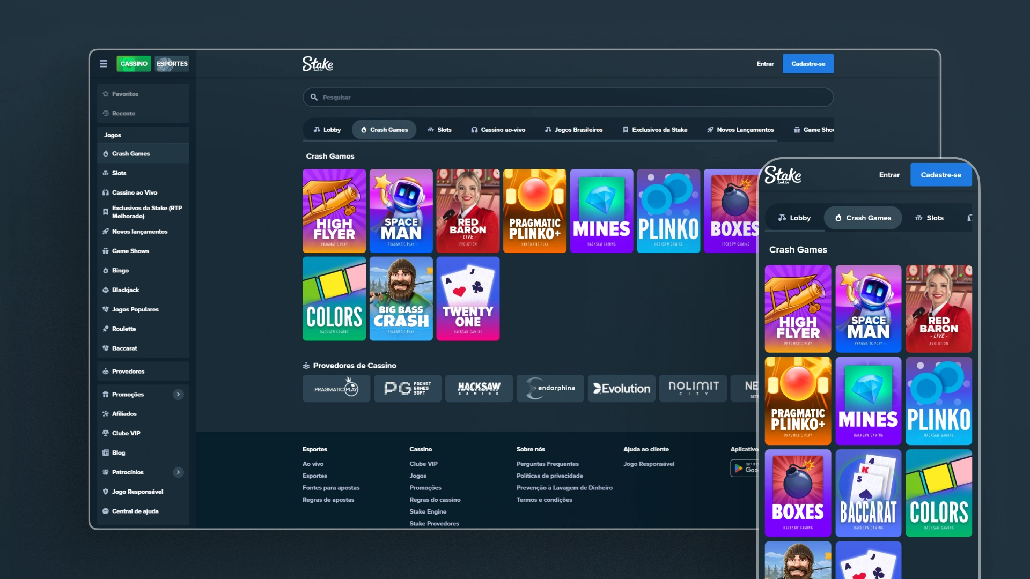Open Nolimit City provider logo

pyautogui.click(x=693, y=389)
